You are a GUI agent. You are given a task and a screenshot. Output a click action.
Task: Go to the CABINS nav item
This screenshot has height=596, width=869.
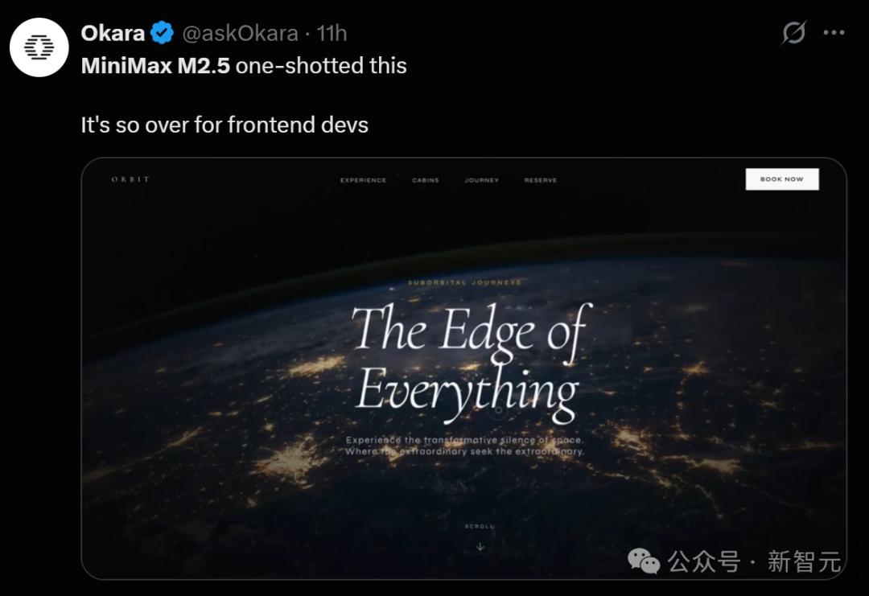[426, 180]
